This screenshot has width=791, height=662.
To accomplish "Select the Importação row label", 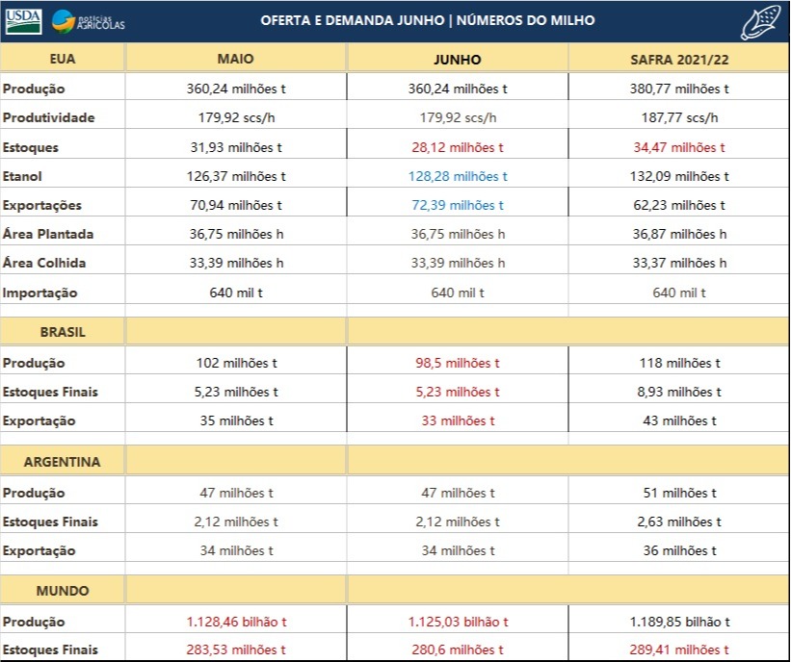I will pyautogui.click(x=40, y=293).
